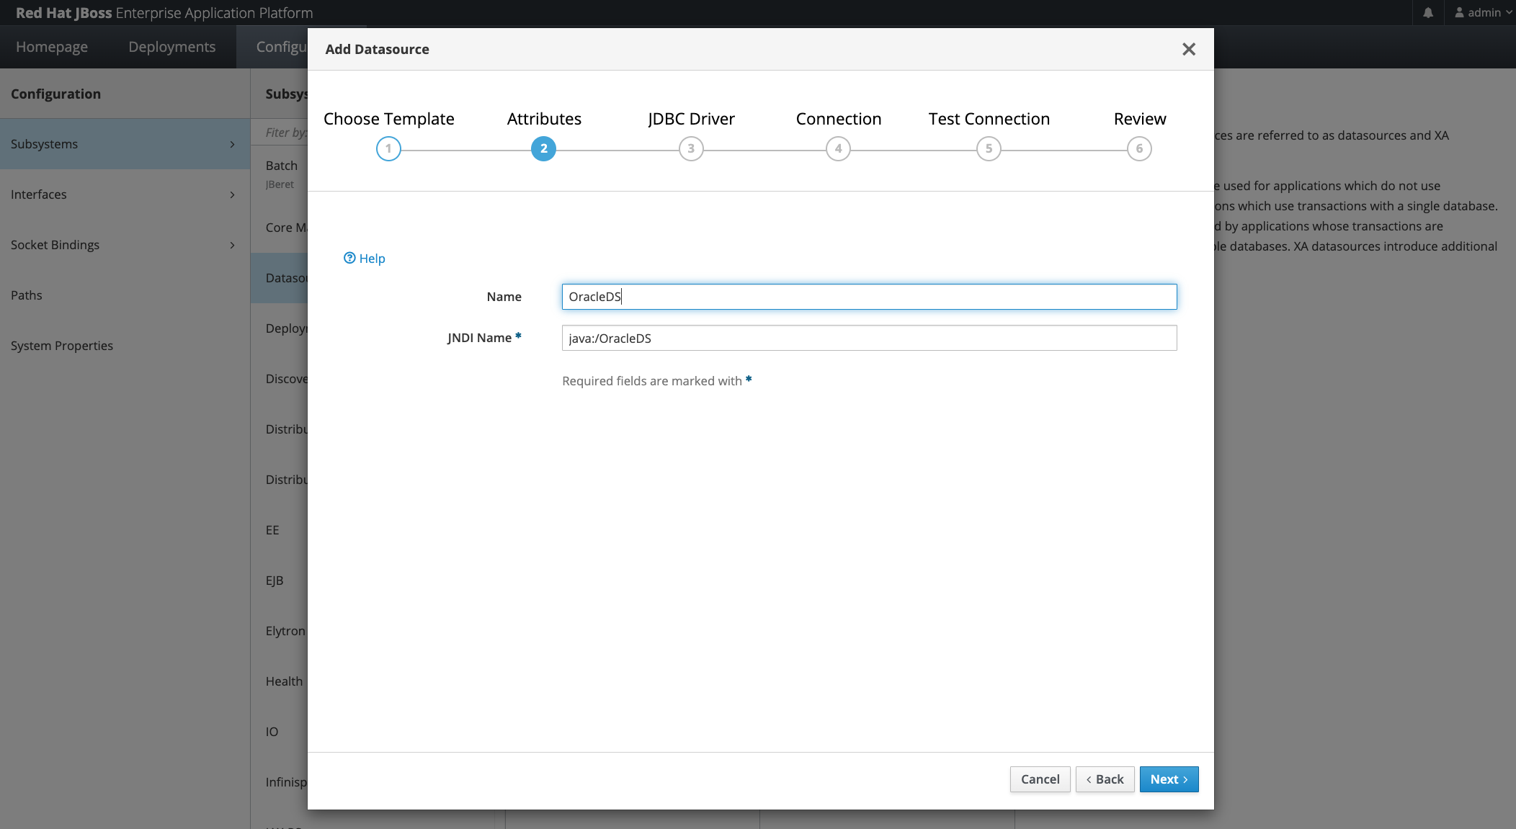Select wizard step 4 Connection circle
This screenshot has width=1516, height=829.
click(x=838, y=148)
